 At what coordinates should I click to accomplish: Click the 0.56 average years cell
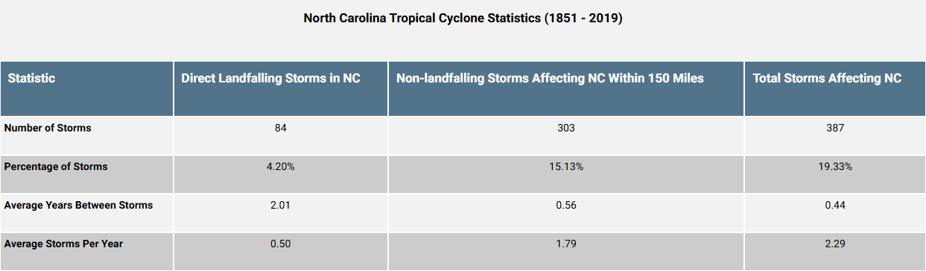point(566,205)
